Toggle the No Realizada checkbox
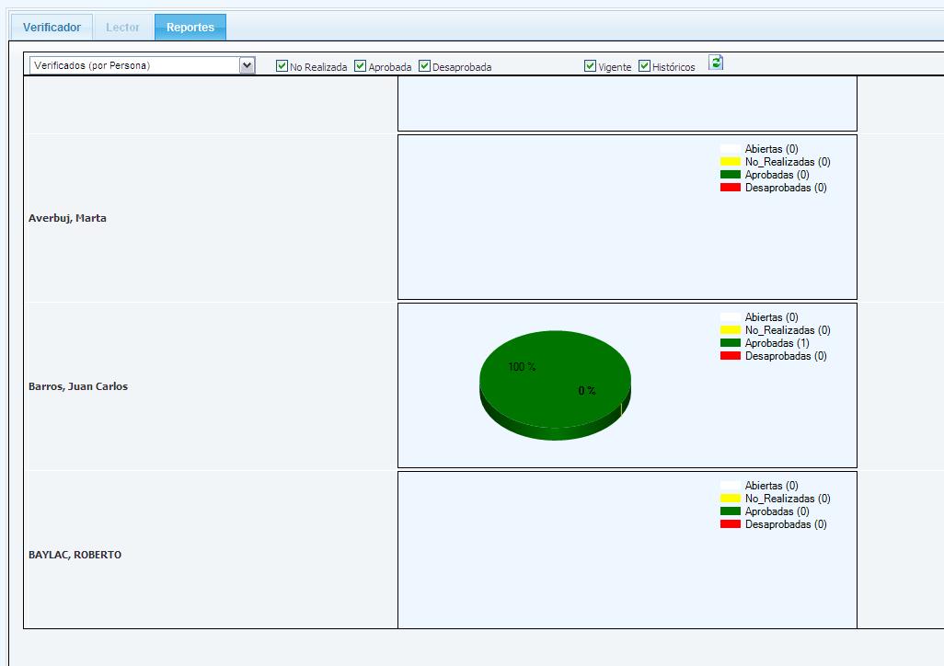 click(282, 65)
